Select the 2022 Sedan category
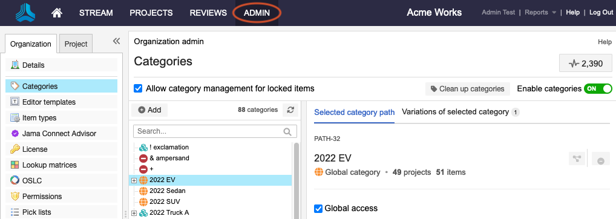Screen dimensions: 616x219 [x=168, y=191]
